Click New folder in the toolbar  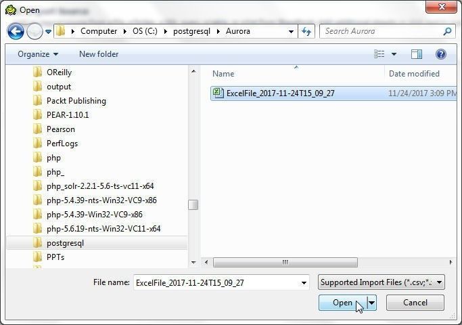click(99, 54)
